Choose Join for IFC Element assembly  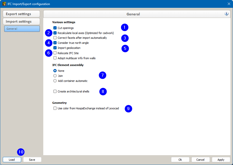[x=55, y=76]
